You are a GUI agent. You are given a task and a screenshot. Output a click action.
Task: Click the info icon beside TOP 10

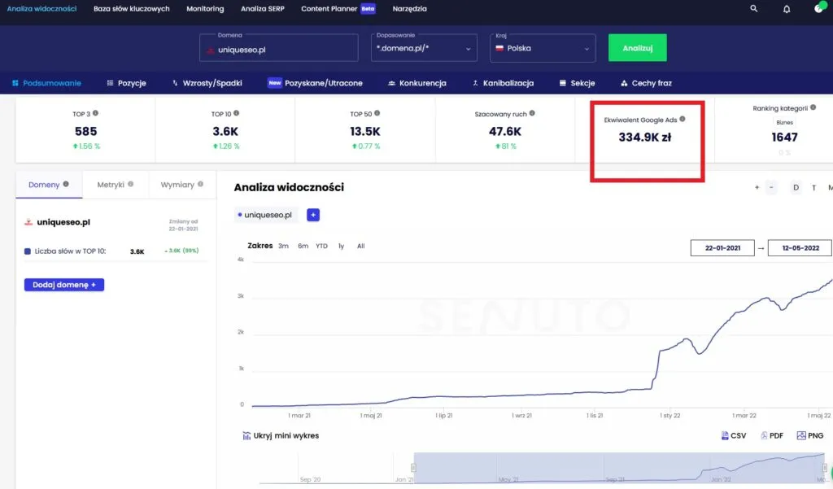coord(237,113)
